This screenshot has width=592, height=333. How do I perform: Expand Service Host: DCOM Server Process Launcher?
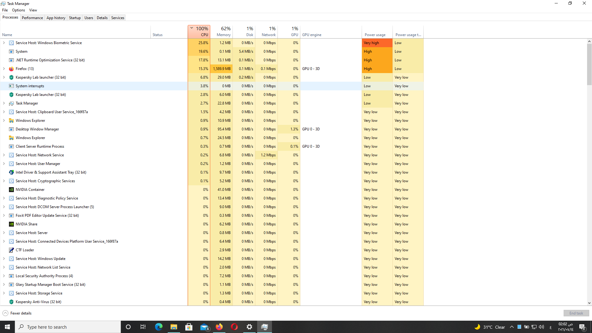point(4,207)
